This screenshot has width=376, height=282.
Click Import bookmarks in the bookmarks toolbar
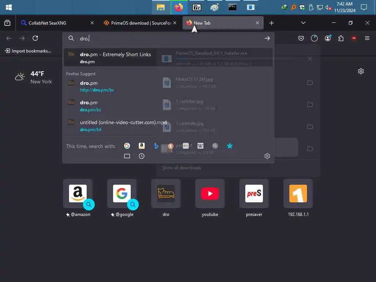[x=28, y=51]
